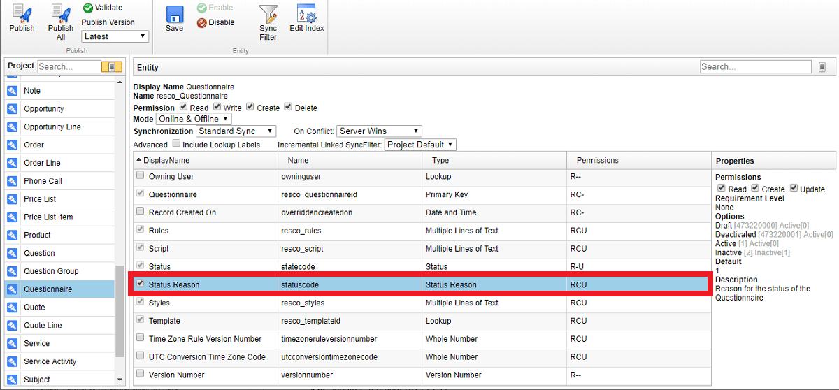Viewport: 839px width, 390px height.
Task: Click the Properties panel header
Action: point(774,161)
